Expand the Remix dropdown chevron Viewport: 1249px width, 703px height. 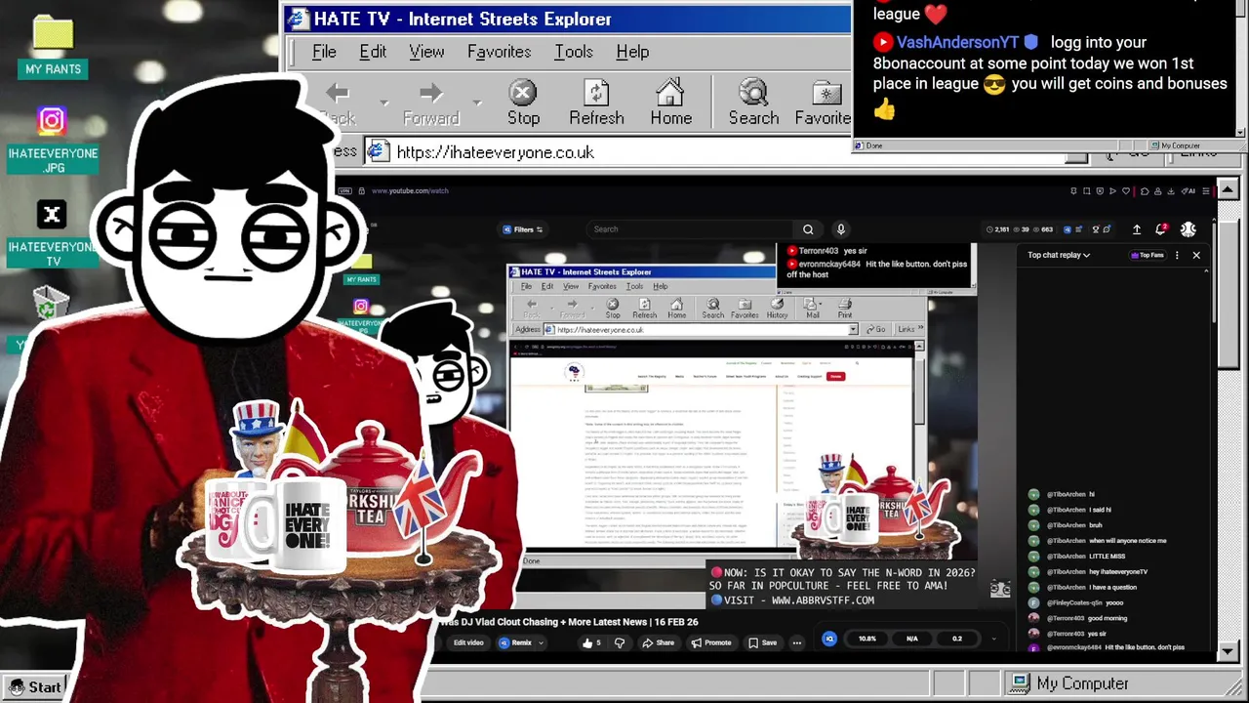coord(542,642)
